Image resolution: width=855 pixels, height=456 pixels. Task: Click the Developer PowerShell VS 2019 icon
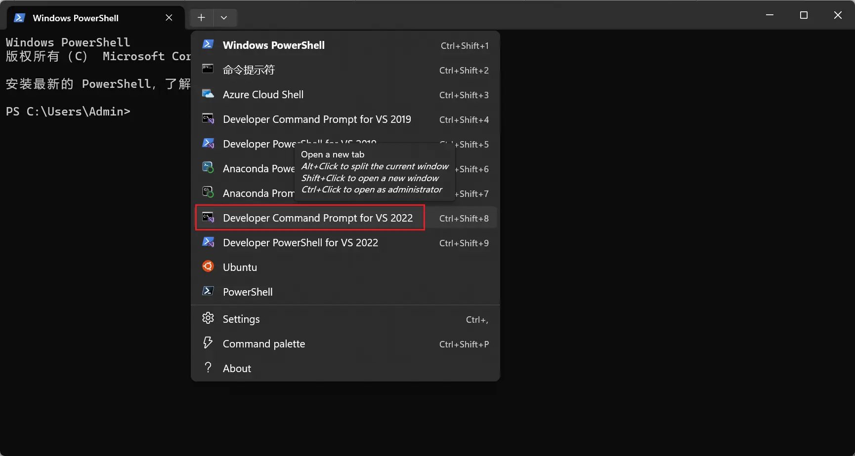208,143
